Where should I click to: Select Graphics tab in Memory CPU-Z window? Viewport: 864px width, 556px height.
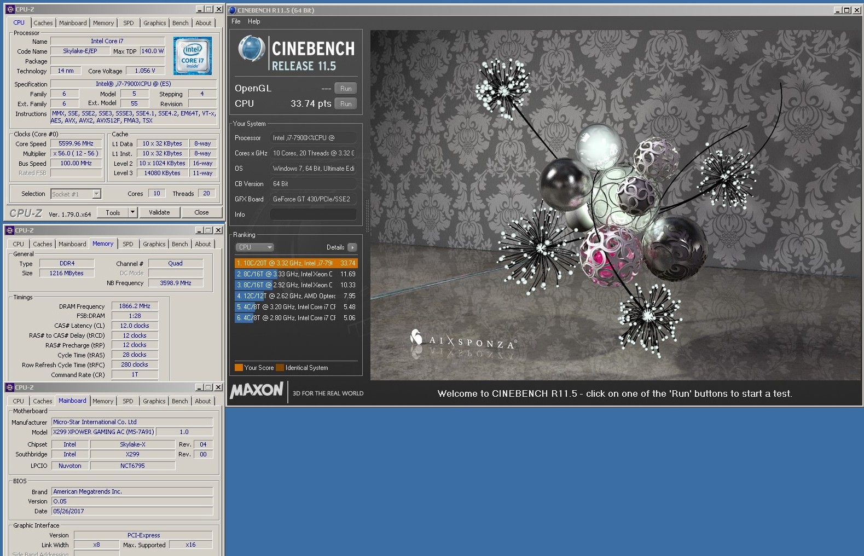click(154, 244)
